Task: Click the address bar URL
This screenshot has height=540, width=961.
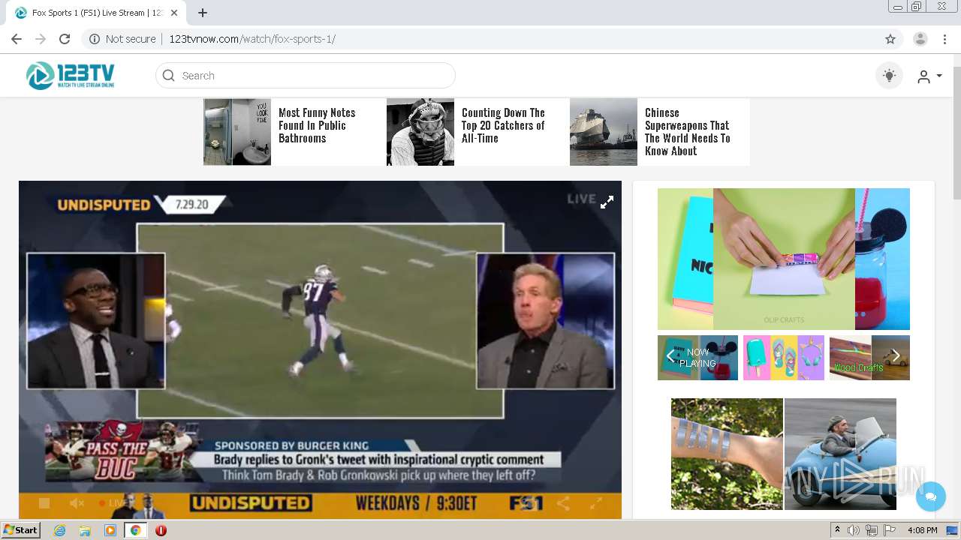Action: coord(252,39)
